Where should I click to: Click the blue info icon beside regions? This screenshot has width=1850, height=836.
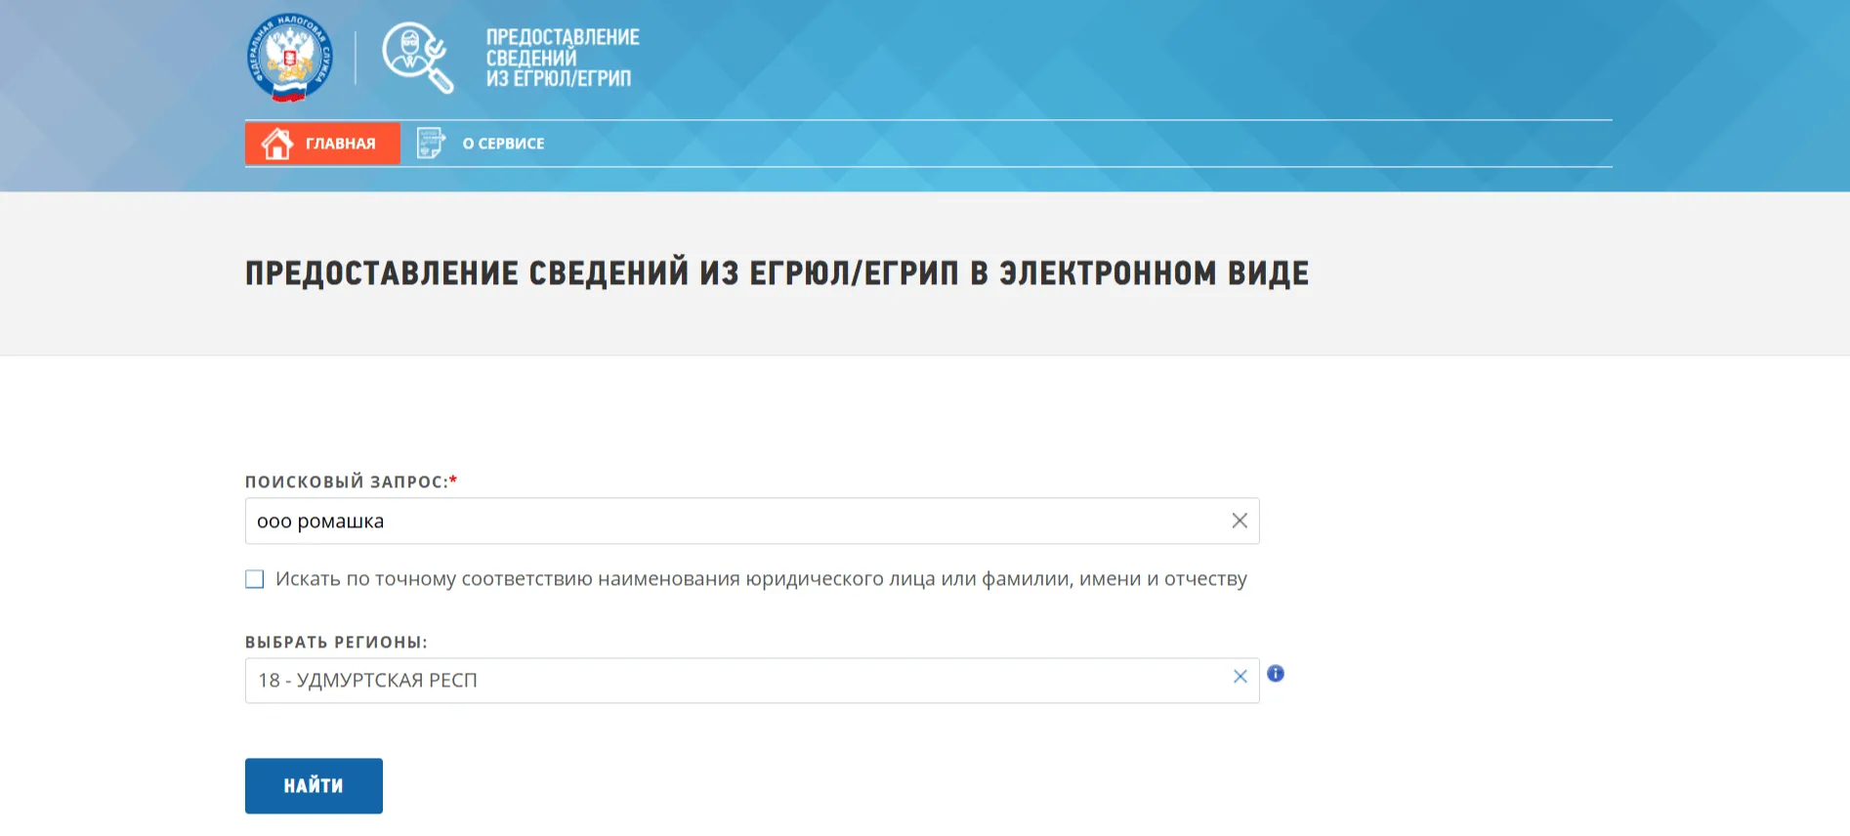coord(1276,674)
